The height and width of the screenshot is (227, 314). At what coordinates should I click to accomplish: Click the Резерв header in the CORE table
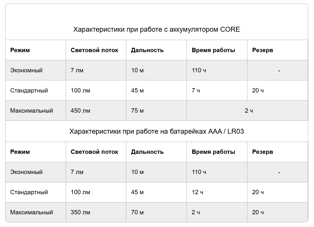263,50
